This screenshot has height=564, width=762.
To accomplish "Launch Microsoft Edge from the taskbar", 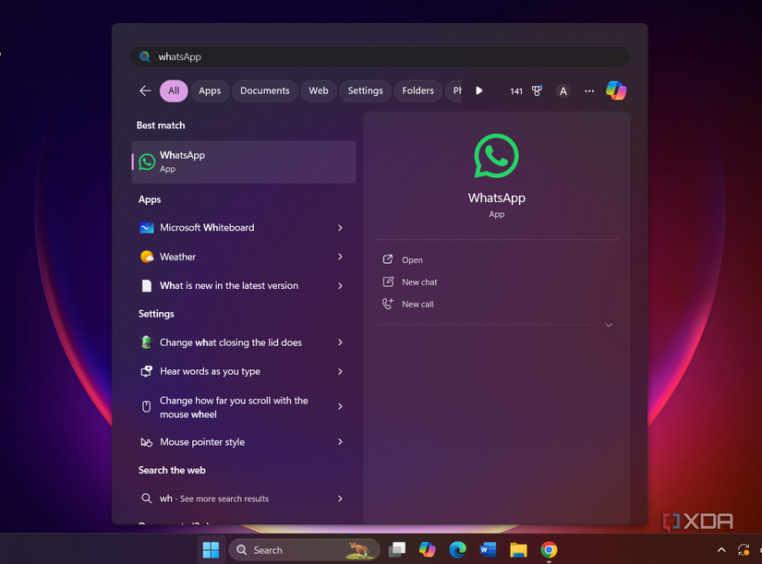I will 457,549.
